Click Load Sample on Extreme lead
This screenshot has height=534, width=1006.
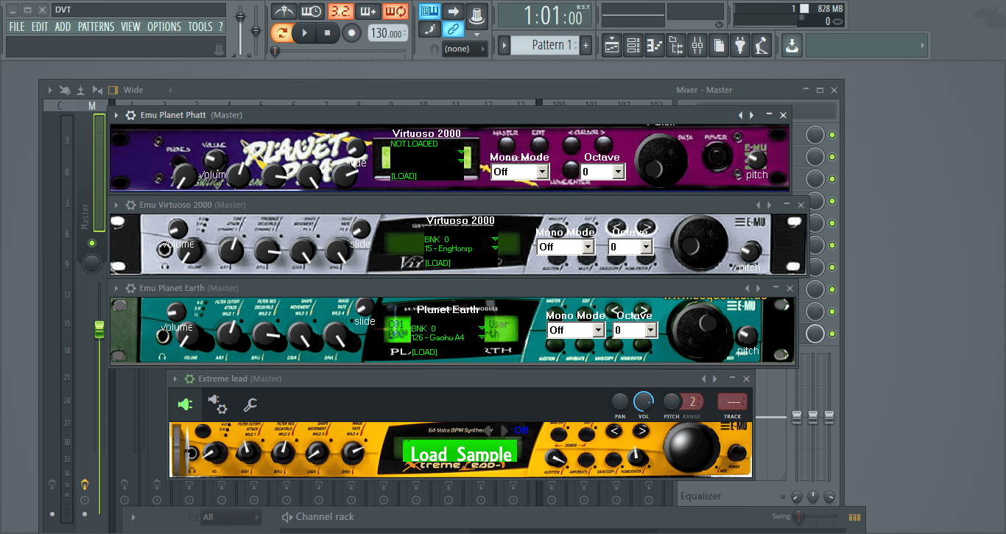461,454
